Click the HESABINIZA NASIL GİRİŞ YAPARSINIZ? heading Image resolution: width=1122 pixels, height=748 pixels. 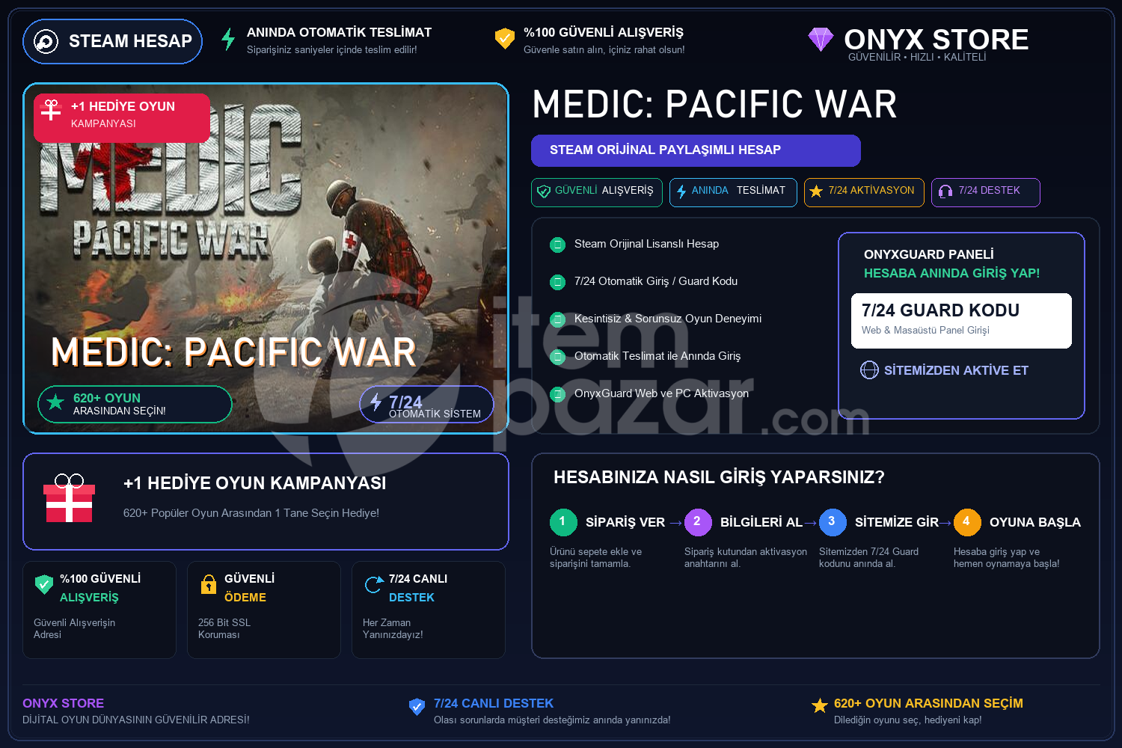click(719, 477)
